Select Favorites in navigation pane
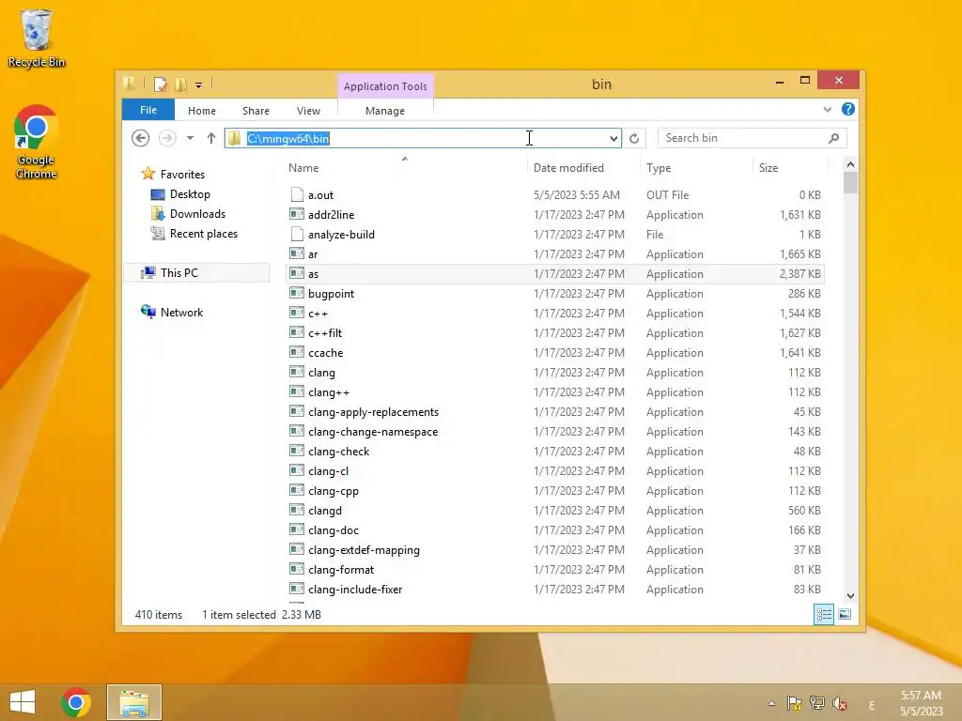 click(x=182, y=175)
